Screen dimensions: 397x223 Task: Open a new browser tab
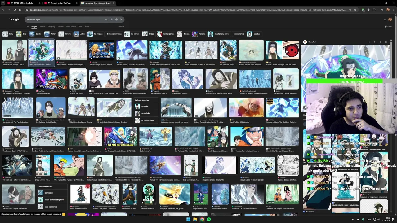119,3
